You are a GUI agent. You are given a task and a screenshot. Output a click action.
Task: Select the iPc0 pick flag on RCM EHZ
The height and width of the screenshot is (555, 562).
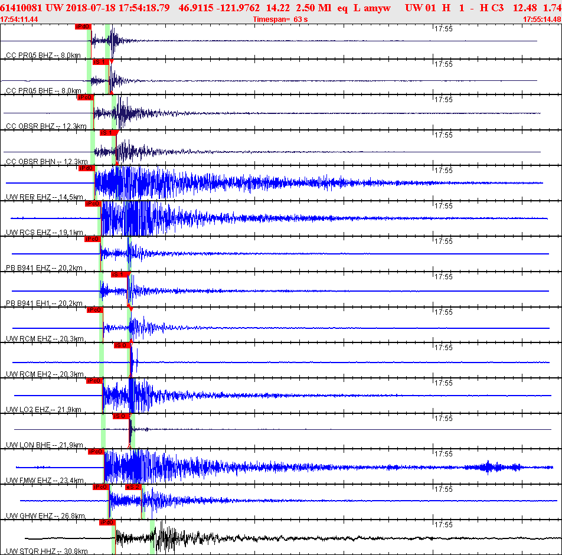coord(94,310)
